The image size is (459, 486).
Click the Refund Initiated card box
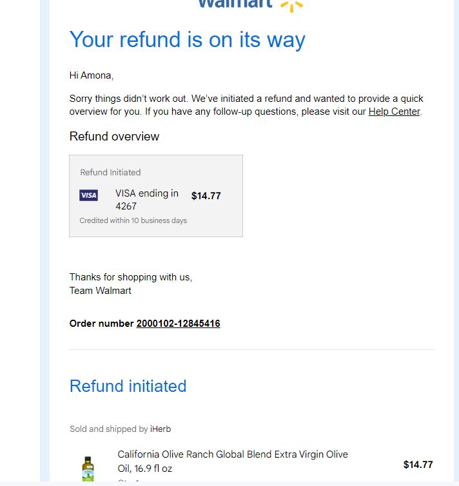[x=156, y=196]
